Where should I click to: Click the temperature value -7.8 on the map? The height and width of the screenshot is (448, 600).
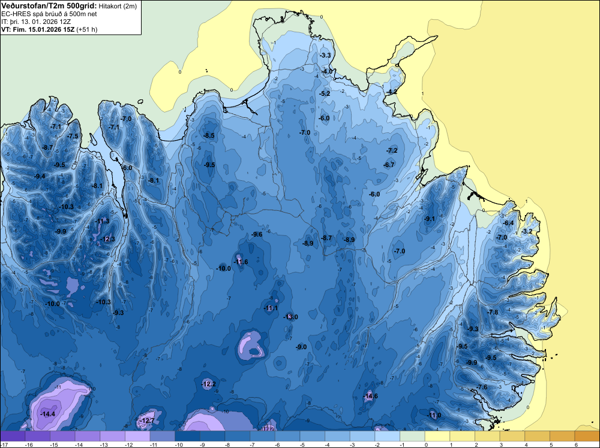click(x=493, y=312)
